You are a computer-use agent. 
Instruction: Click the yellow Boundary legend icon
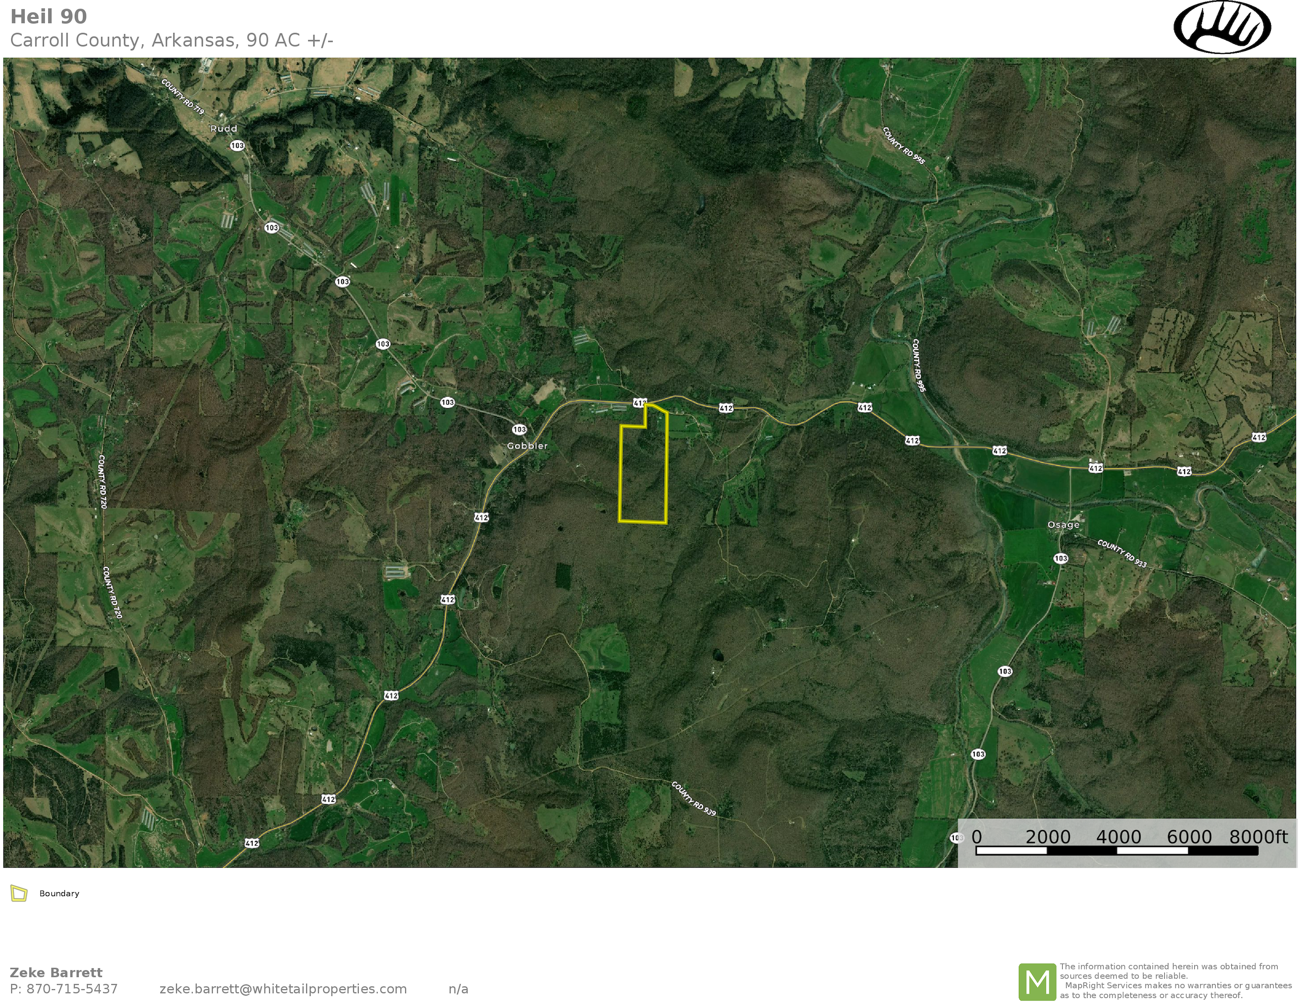click(19, 893)
